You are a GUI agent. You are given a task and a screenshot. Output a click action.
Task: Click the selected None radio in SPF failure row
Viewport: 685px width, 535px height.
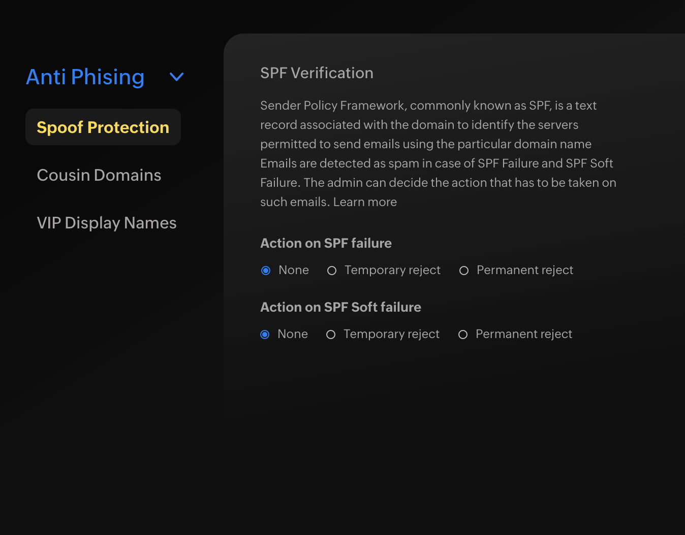[x=265, y=270]
